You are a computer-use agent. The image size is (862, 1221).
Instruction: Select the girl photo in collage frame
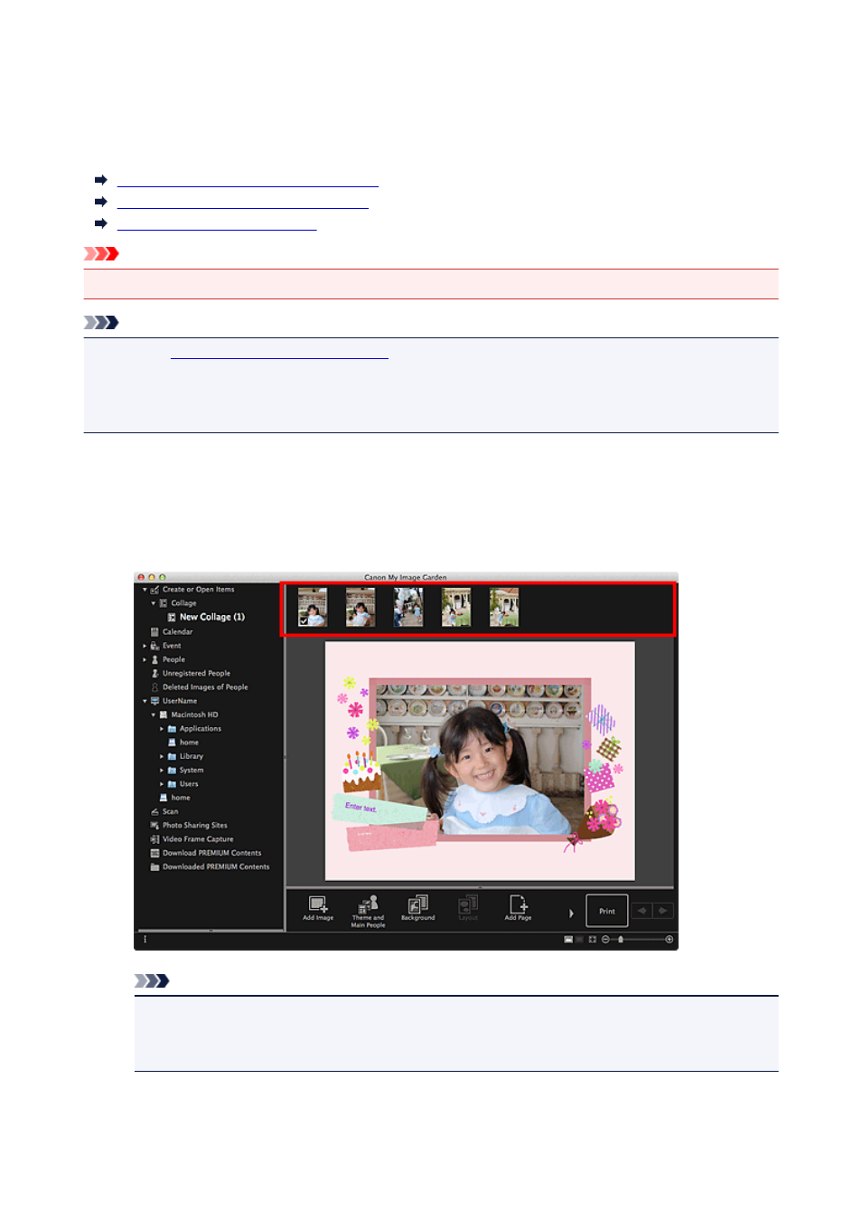coord(482,760)
